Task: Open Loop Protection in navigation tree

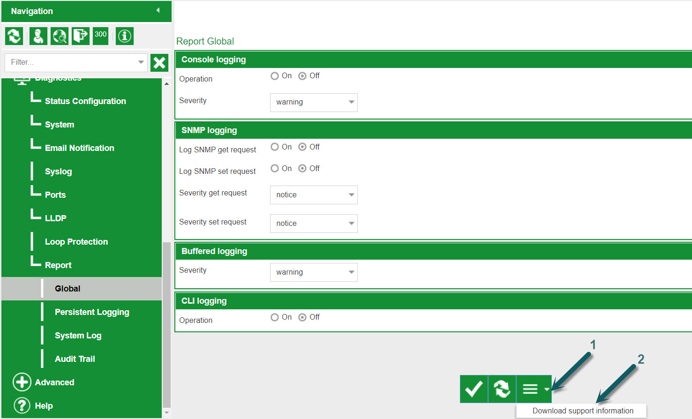Action: click(x=76, y=242)
